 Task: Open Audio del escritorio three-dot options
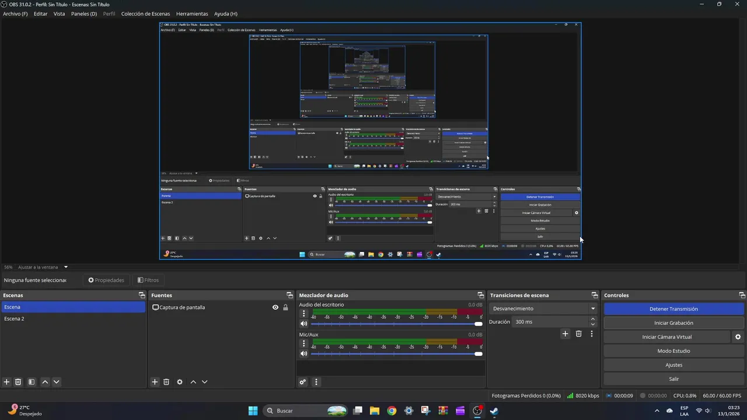pos(303,314)
